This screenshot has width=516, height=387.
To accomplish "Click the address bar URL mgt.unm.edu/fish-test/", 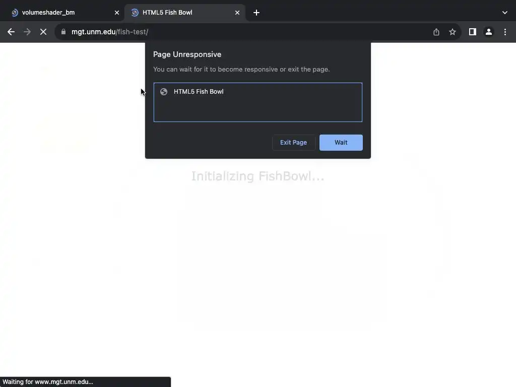I will (109, 32).
